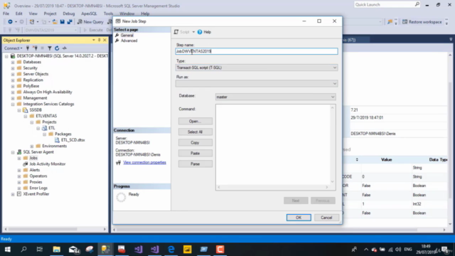This screenshot has height=256, width=455.
Task: Open File Explorer from the taskbar
Action: point(56,250)
